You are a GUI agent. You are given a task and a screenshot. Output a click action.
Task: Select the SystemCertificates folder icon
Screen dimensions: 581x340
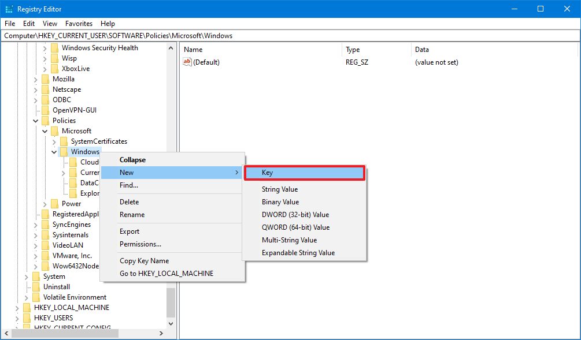64,141
